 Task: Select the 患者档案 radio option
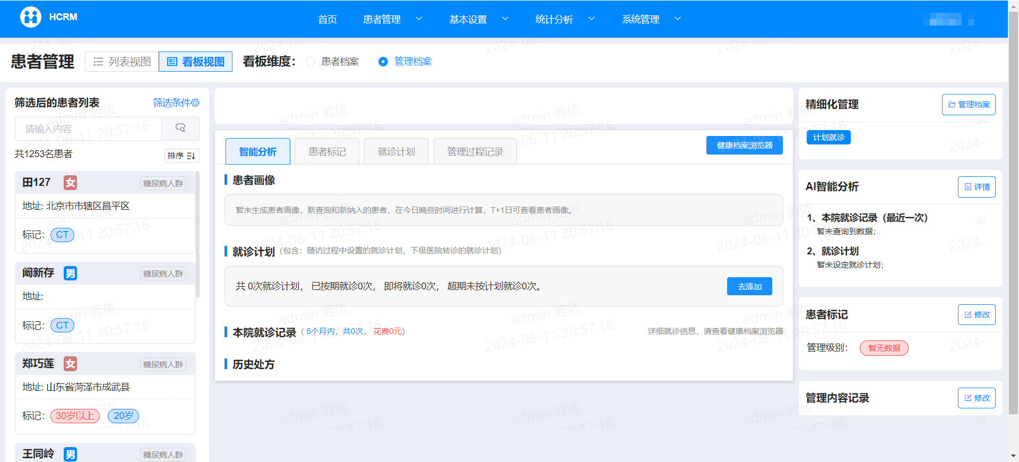tap(310, 62)
